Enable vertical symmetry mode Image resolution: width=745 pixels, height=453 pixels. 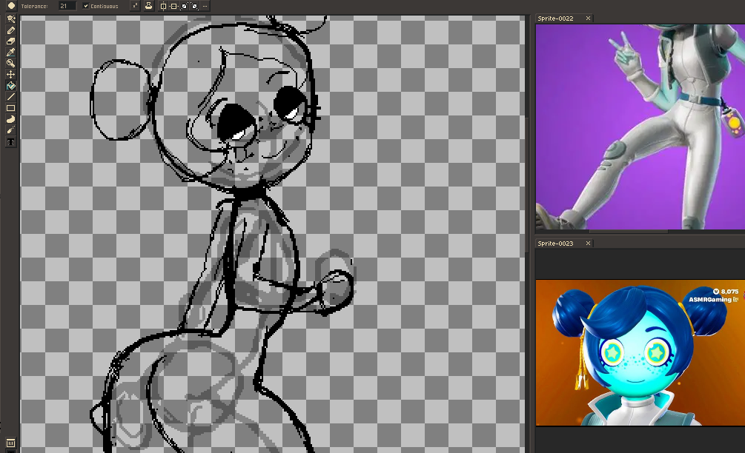tap(174, 6)
